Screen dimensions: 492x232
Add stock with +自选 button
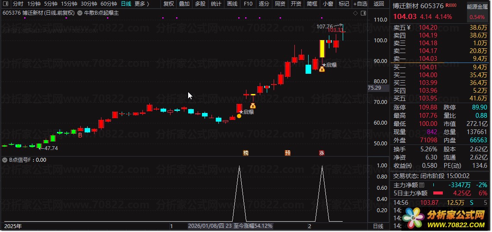point(360,4)
